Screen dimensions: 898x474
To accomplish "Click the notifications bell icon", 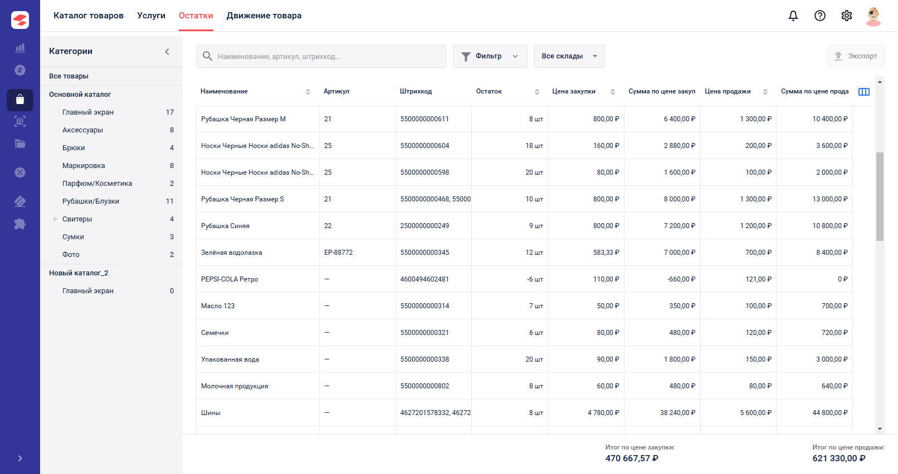I will pos(793,16).
